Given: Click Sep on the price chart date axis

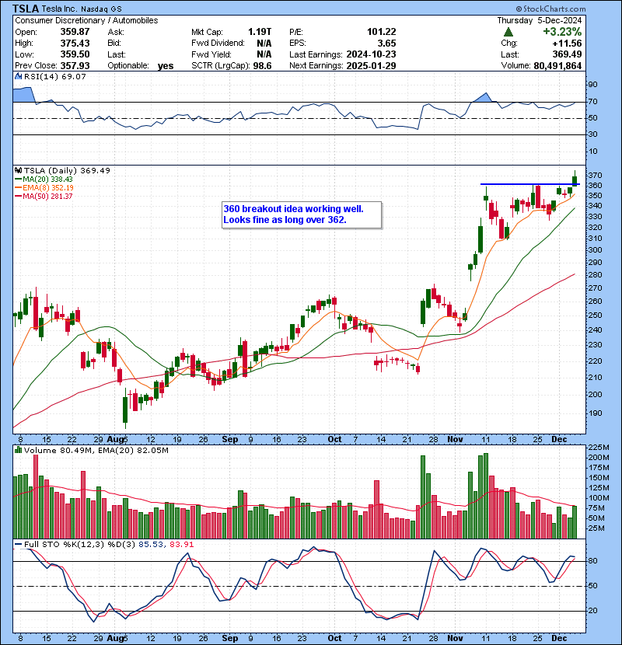Looking at the screenshot, I should point(229,439).
